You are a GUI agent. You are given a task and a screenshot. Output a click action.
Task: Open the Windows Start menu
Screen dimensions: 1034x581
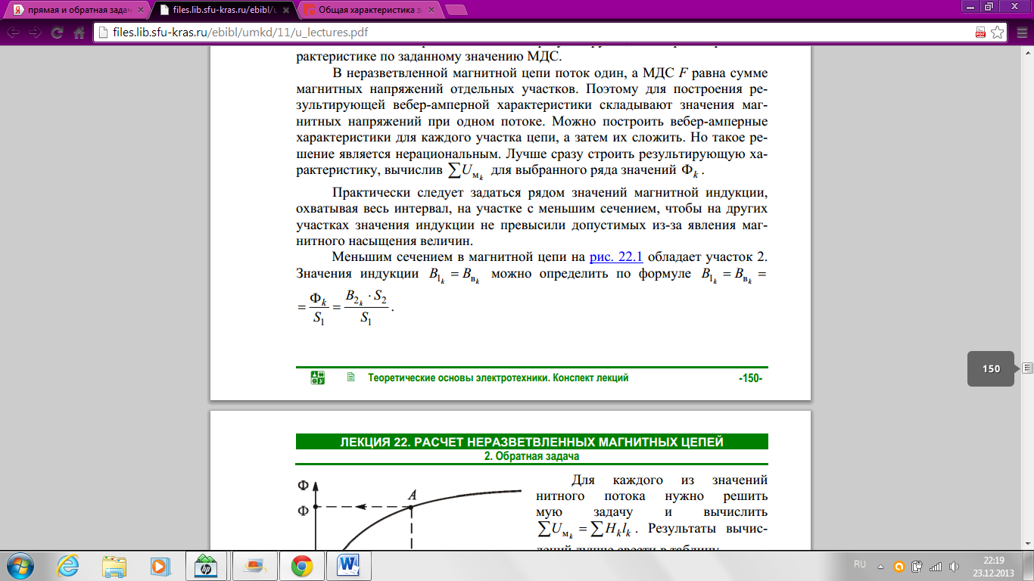coord(20,565)
